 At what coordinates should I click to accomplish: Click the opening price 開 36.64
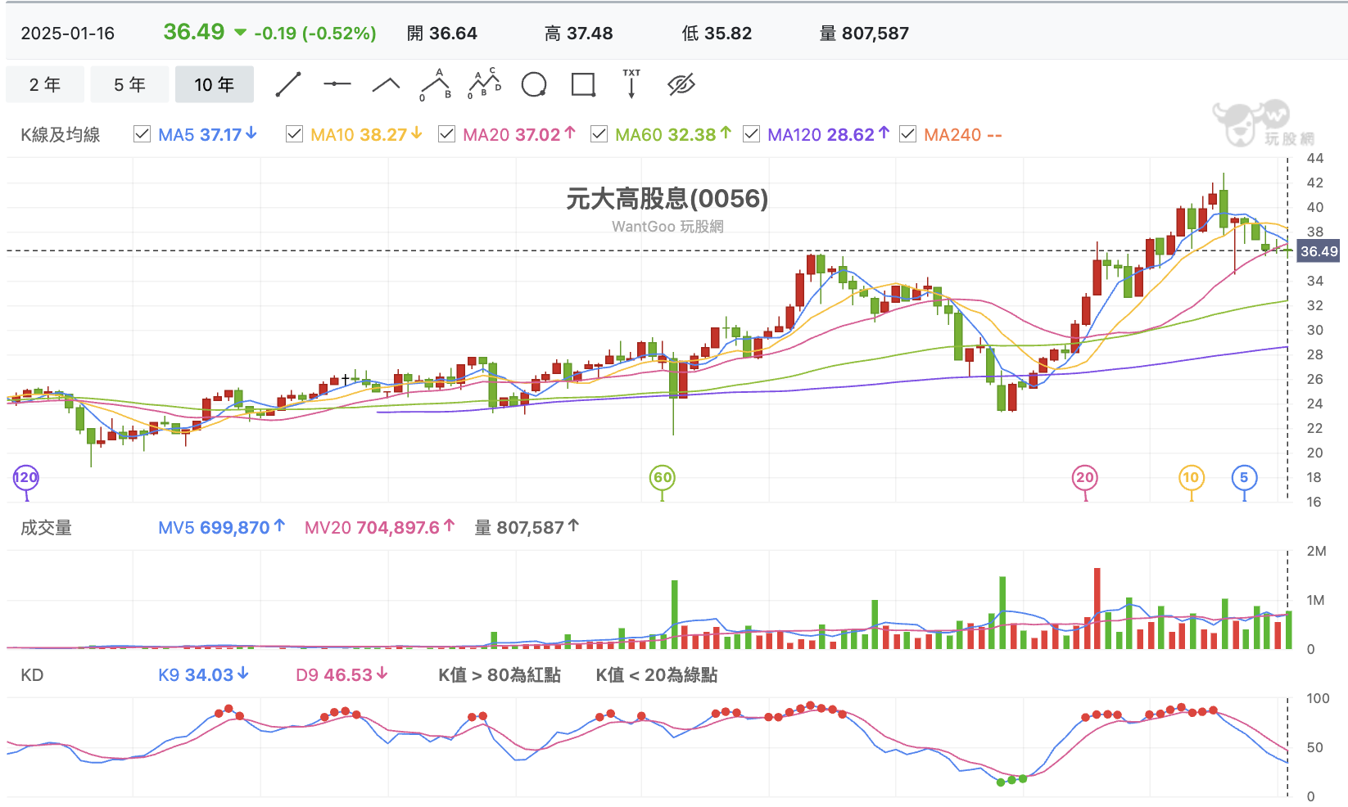click(442, 34)
